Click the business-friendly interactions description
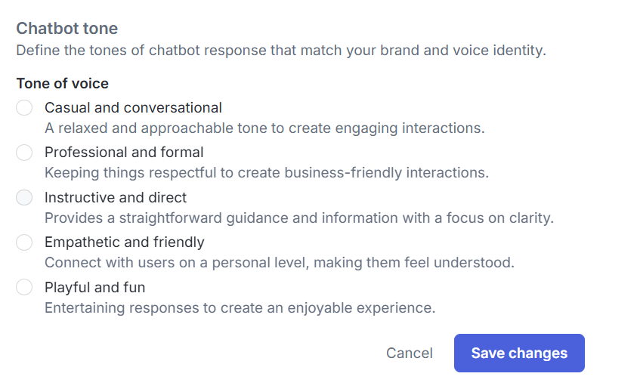The image size is (637, 392). click(x=267, y=173)
